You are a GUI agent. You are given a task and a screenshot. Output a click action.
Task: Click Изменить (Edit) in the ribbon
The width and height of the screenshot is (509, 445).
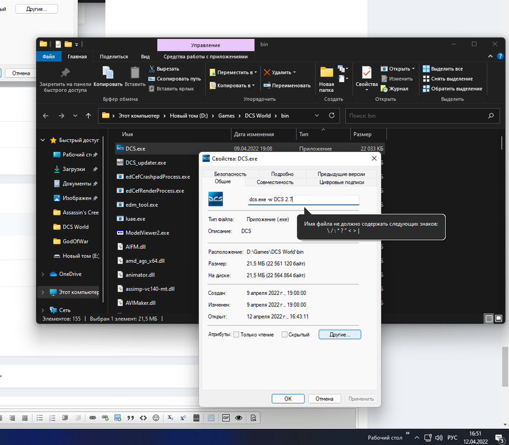click(x=397, y=79)
